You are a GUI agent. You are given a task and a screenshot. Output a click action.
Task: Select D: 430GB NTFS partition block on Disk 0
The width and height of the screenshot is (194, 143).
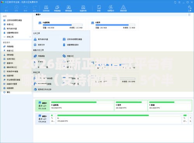pyautogui.click(x=82, y=106)
